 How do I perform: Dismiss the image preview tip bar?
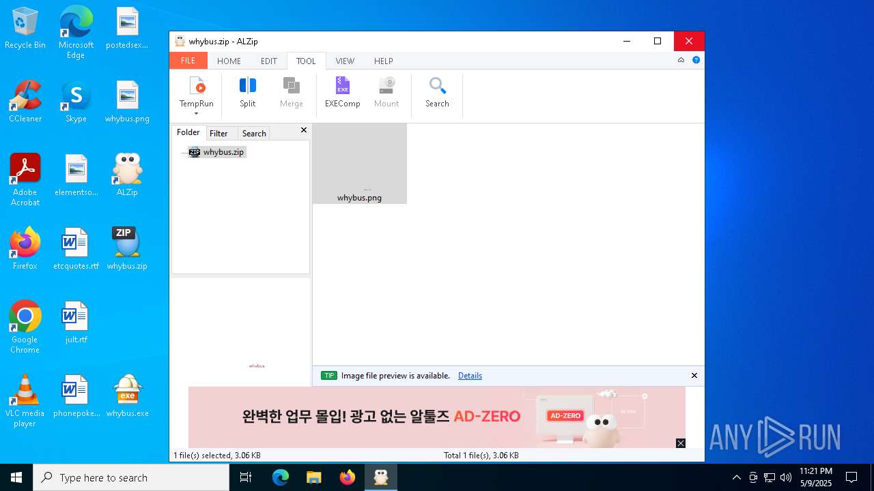(694, 376)
